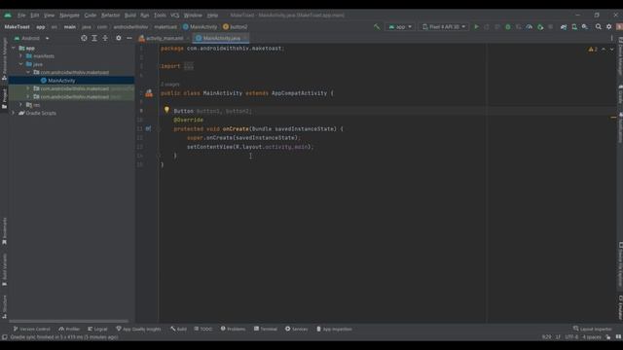Click the warnings indicator in editor corner

pos(593,50)
